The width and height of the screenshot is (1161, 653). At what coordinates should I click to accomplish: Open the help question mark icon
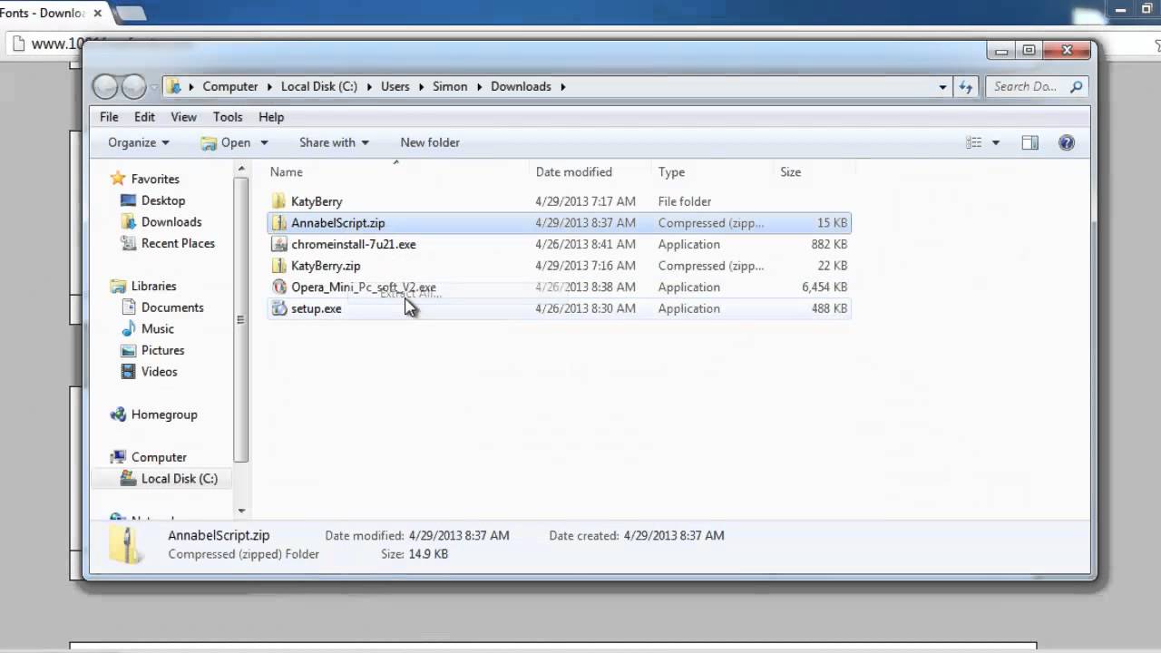pos(1067,142)
